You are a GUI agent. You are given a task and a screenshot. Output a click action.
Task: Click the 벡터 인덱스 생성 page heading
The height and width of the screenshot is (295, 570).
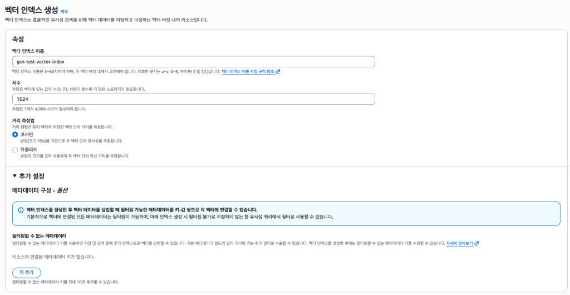(x=31, y=9)
